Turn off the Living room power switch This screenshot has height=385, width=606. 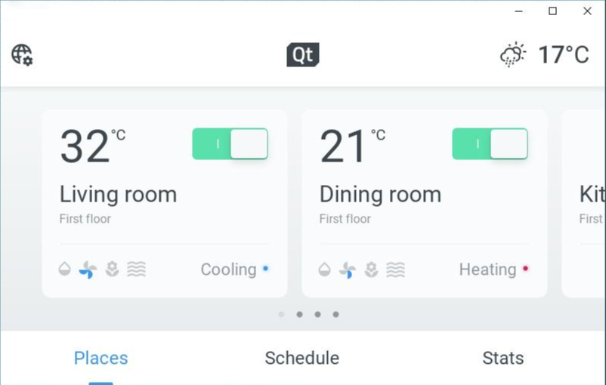tap(230, 143)
